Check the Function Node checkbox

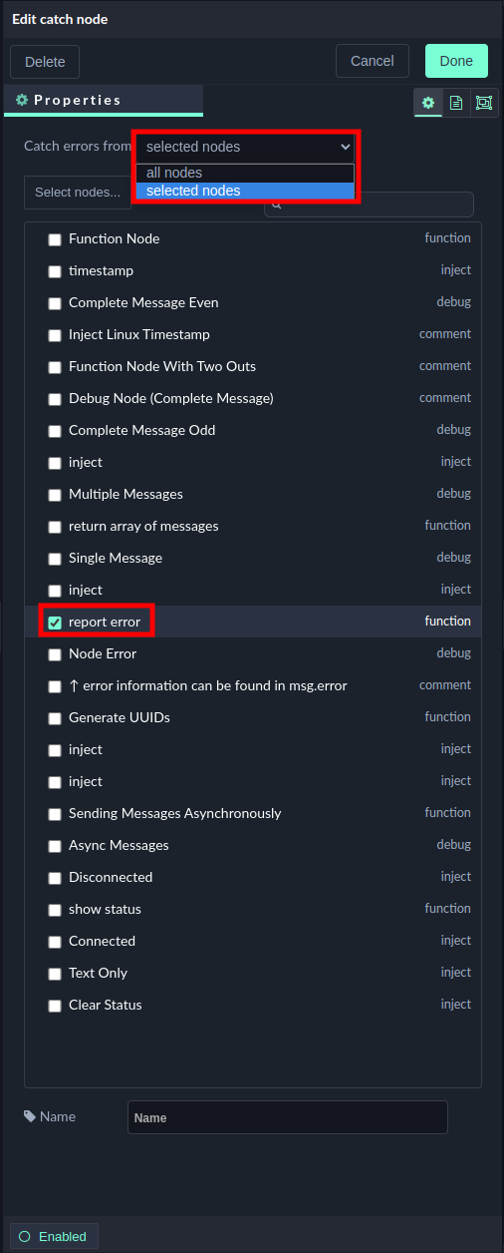pos(55,239)
